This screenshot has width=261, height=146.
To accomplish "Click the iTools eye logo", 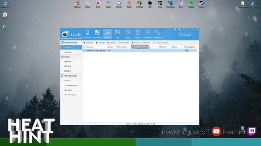I will tap(65, 34).
